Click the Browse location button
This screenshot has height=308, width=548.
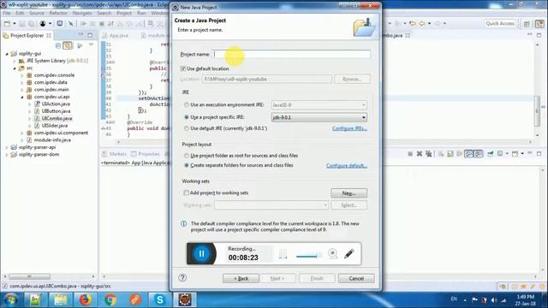click(352, 80)
